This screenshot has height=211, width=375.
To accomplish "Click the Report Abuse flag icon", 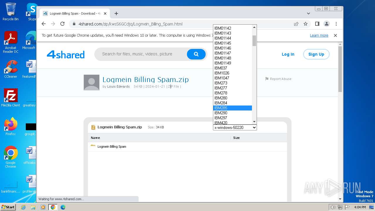I will pyautogui.click(x=267, y=79).
